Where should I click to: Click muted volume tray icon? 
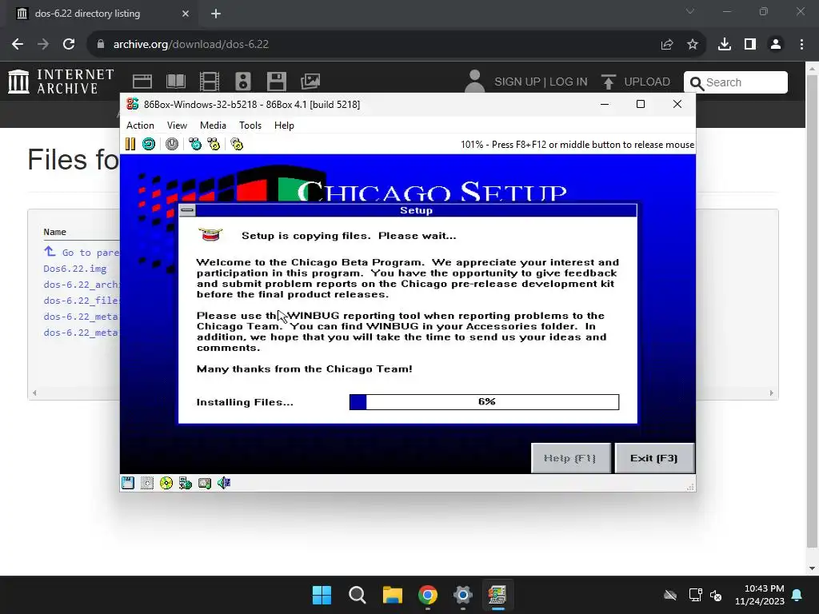coord(716,595)
